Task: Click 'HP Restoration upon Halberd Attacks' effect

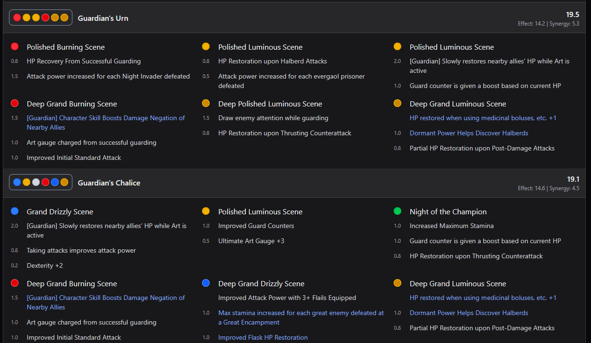Action: [273, 61]
